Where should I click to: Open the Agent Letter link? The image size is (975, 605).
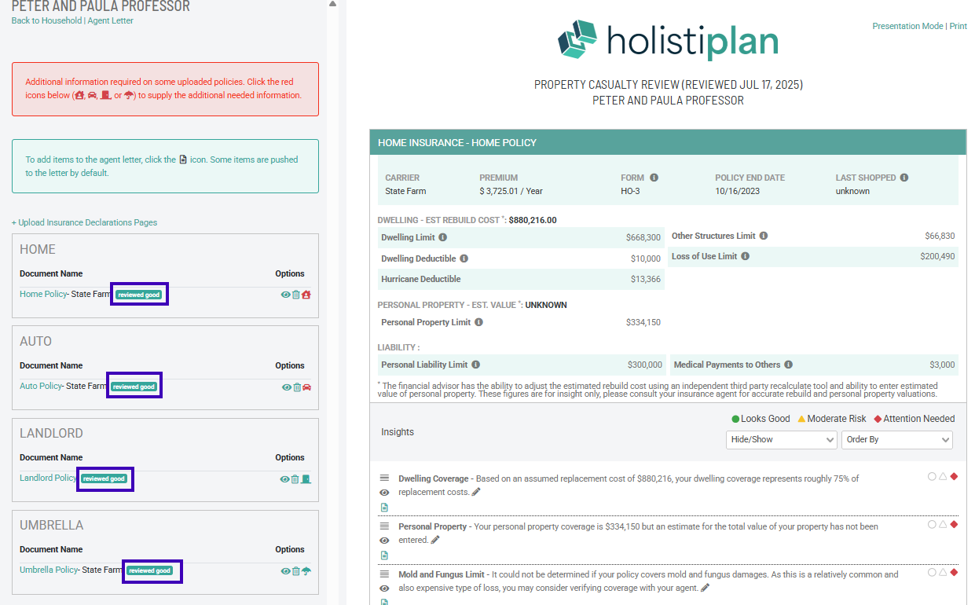[x=111, y=20]
